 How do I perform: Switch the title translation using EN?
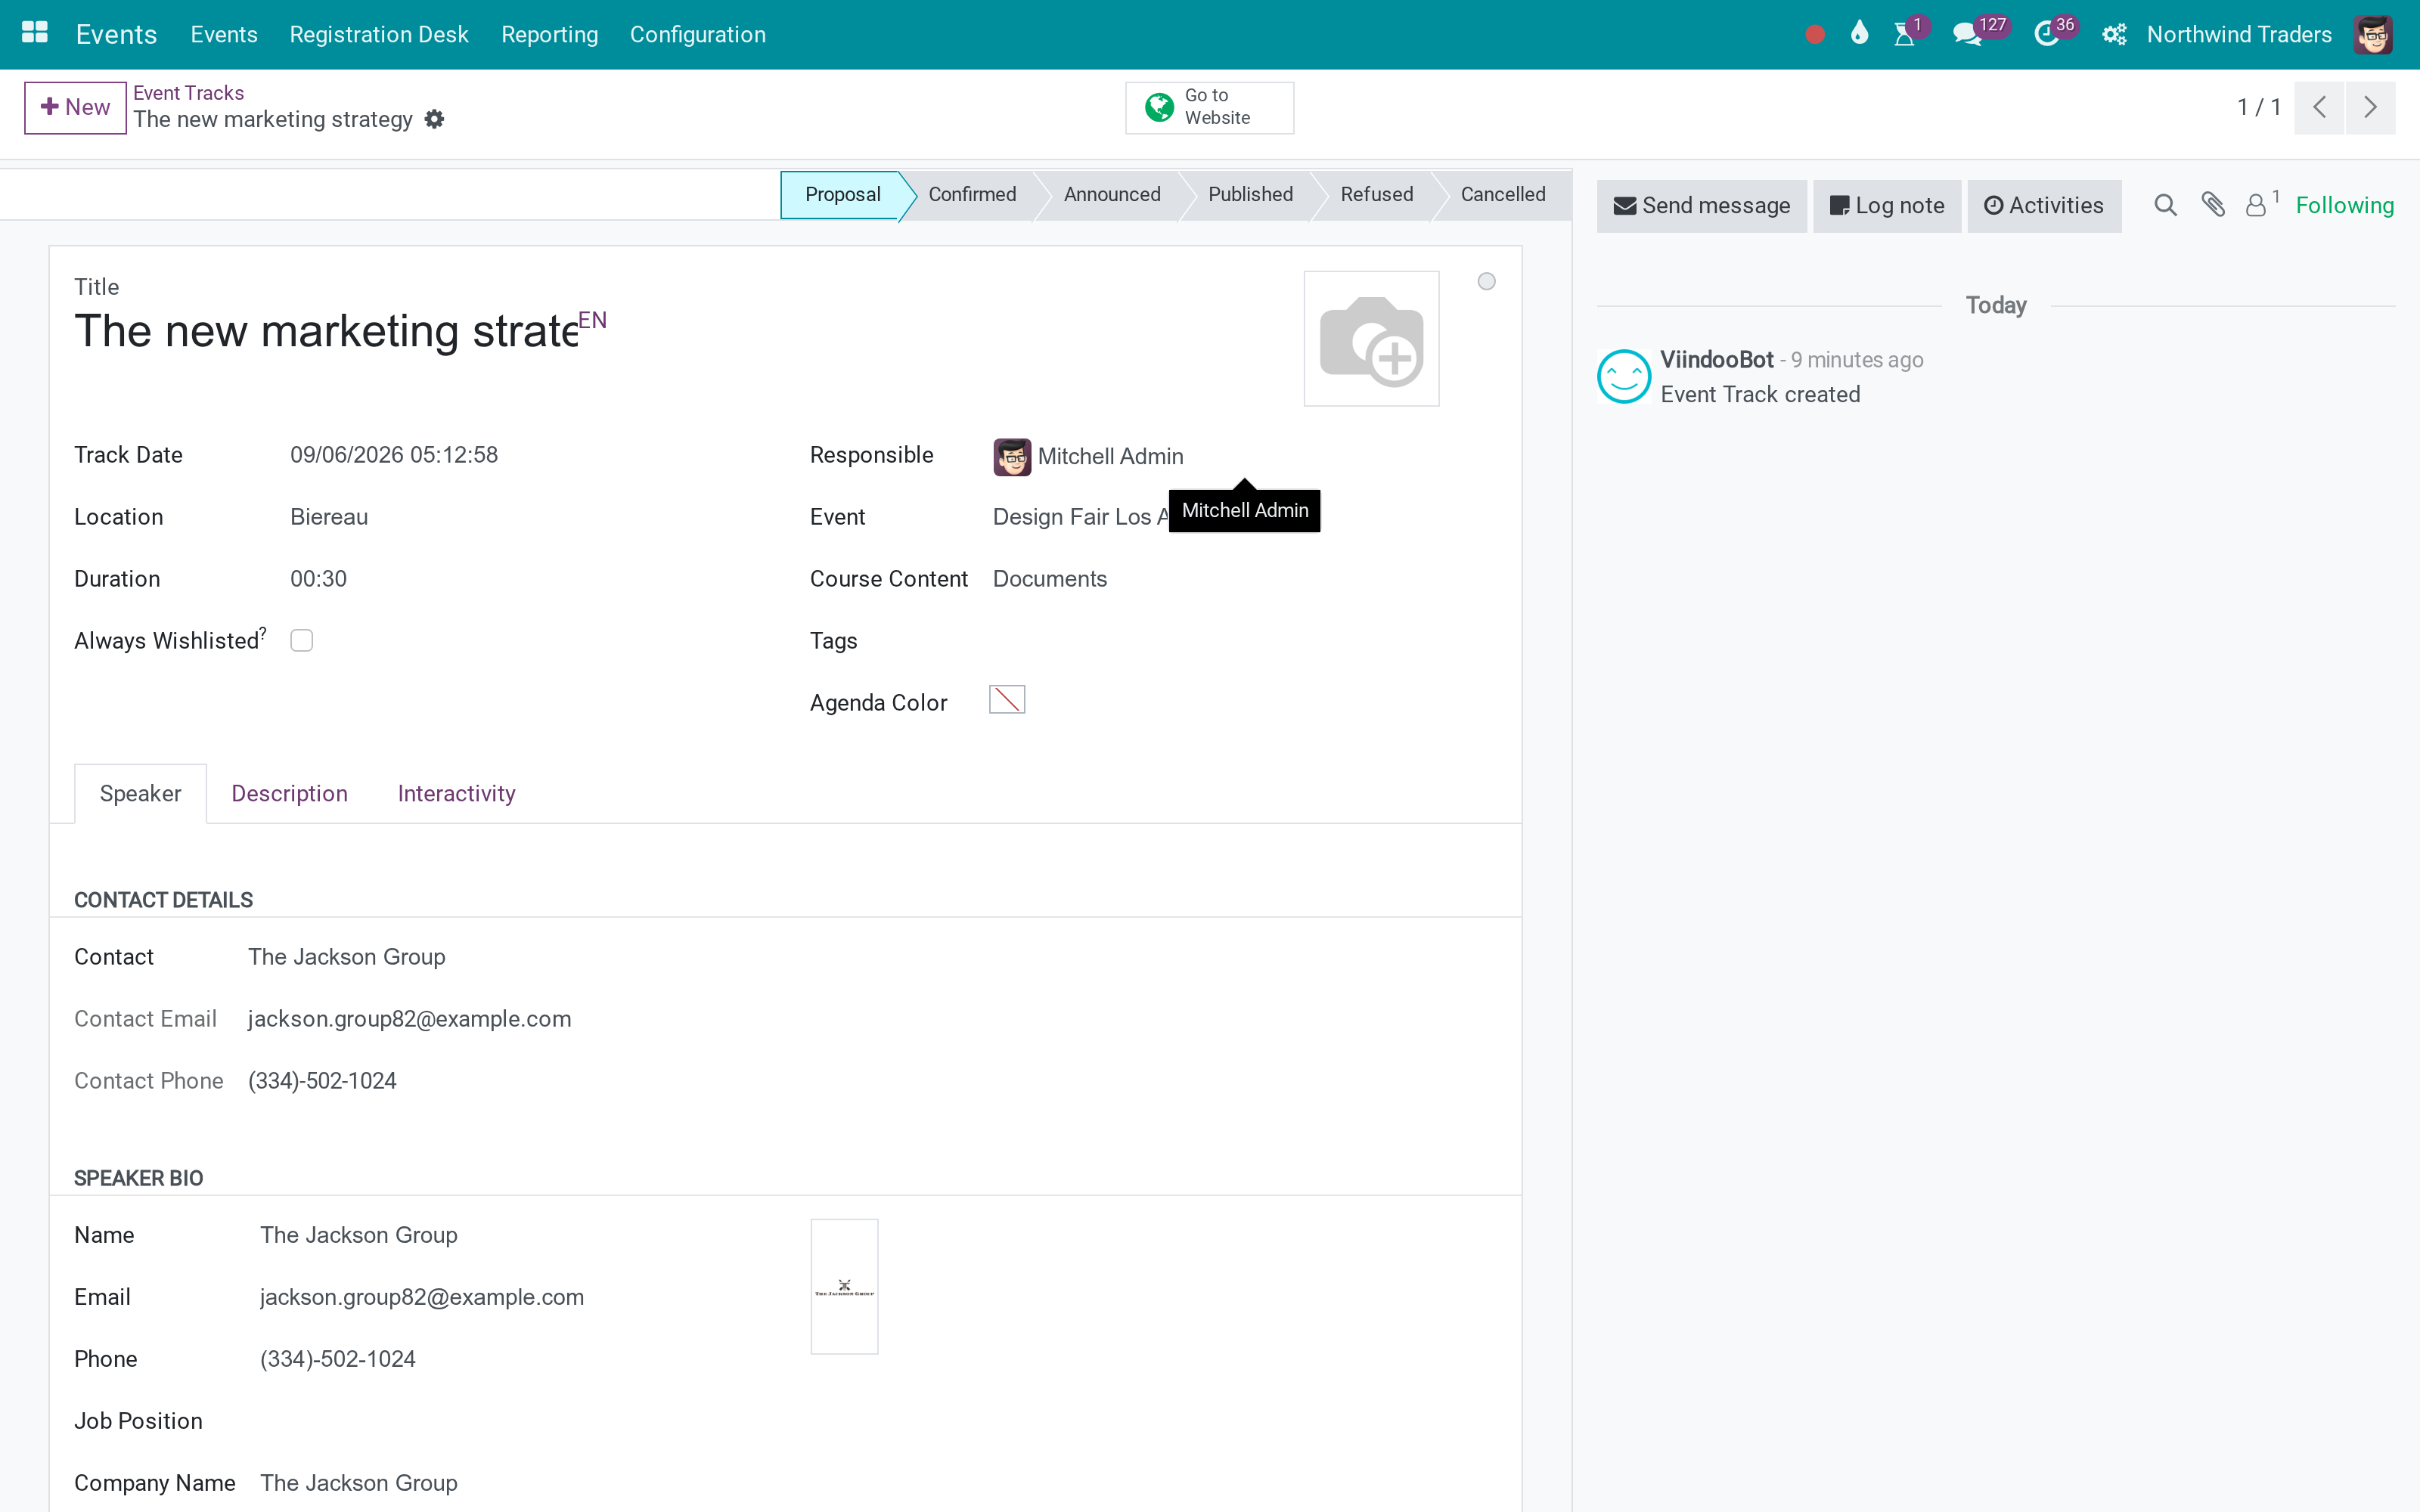[x=592, y=320]
